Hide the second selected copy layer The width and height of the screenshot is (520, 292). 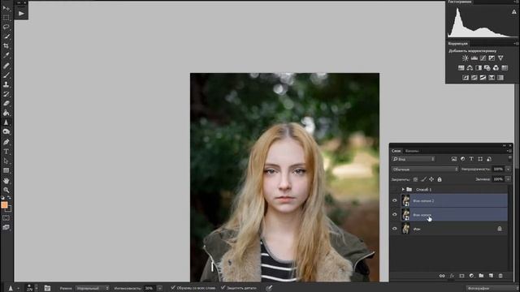coord(395,215)
